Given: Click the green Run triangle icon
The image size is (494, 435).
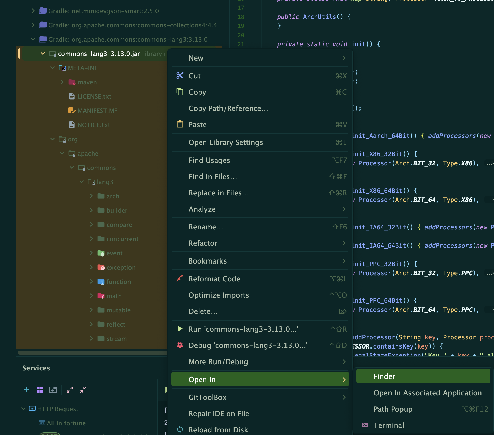Looking at the screenshot, I should (x=180, y=329).
